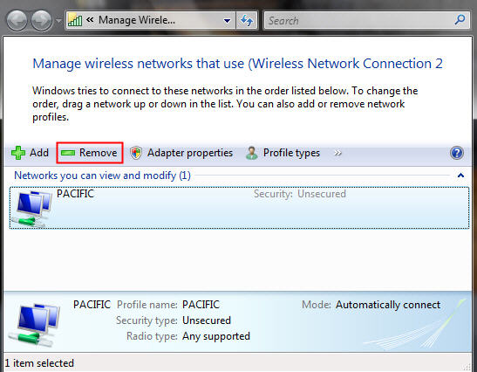This screenshot has height=372, width=477.
Task: Open recent pages dropdown beside navigation arrows
Action: click(58, 21)
